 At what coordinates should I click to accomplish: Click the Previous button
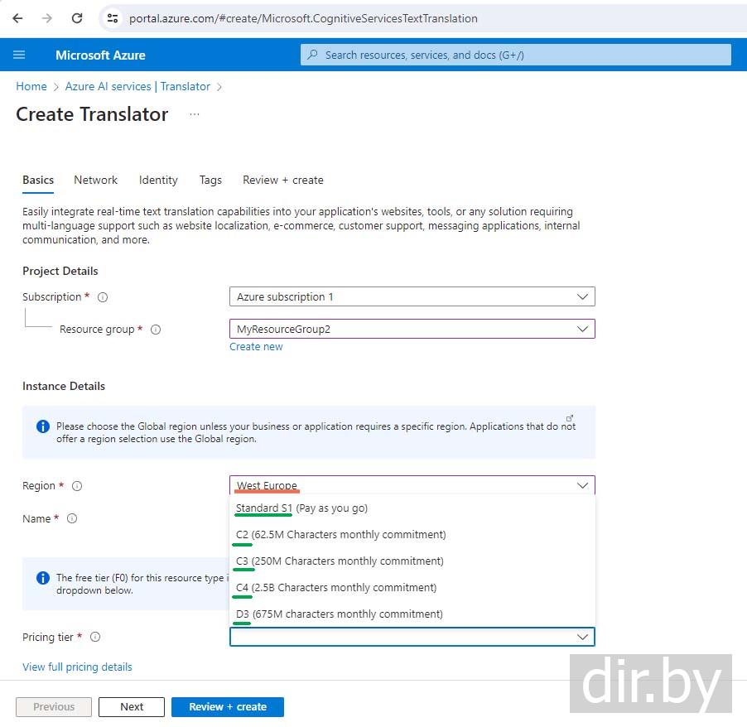pos(54,707)
